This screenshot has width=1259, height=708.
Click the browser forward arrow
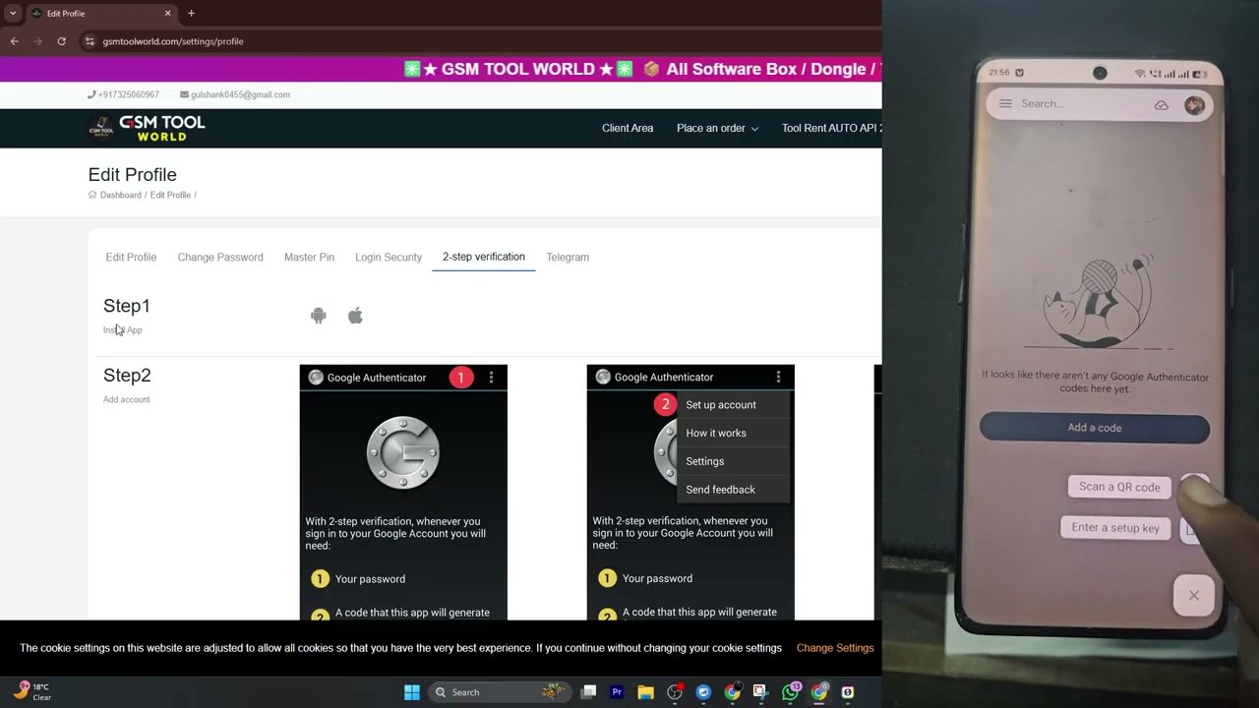pos(38,41)
